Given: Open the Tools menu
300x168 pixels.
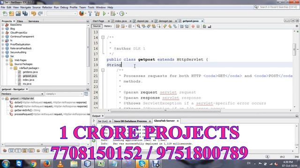Looking at the screenshot, I should pos(91,7).
